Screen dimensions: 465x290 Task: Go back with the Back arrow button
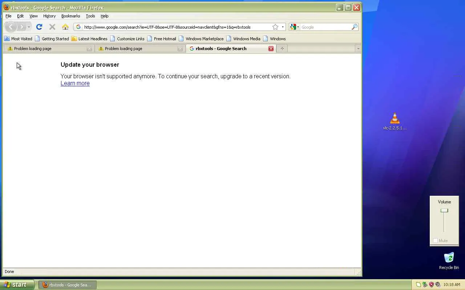11,27
